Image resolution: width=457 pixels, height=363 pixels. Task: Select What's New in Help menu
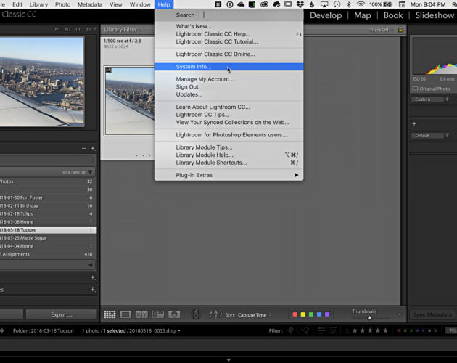pos(228,26)
